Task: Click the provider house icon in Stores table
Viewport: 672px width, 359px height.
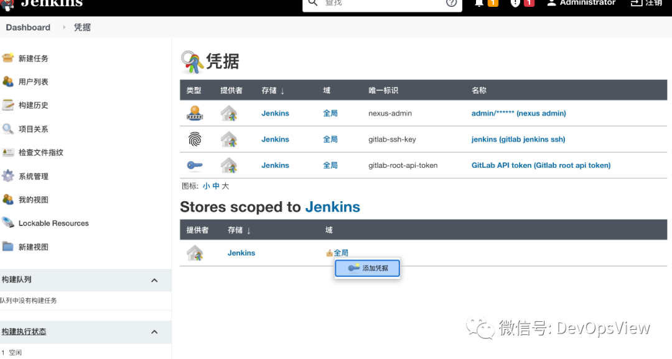Action: pos(195,253)
